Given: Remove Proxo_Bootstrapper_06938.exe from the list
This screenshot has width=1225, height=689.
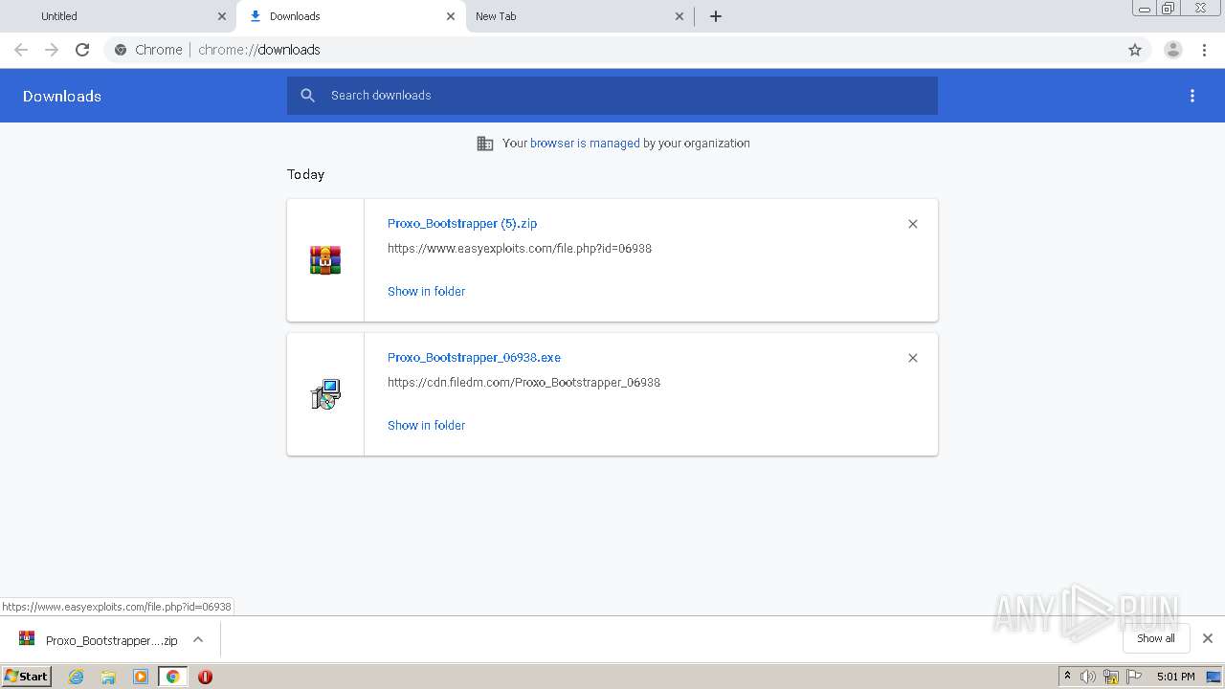Looking at the screenshot, I should coord(913,358).
